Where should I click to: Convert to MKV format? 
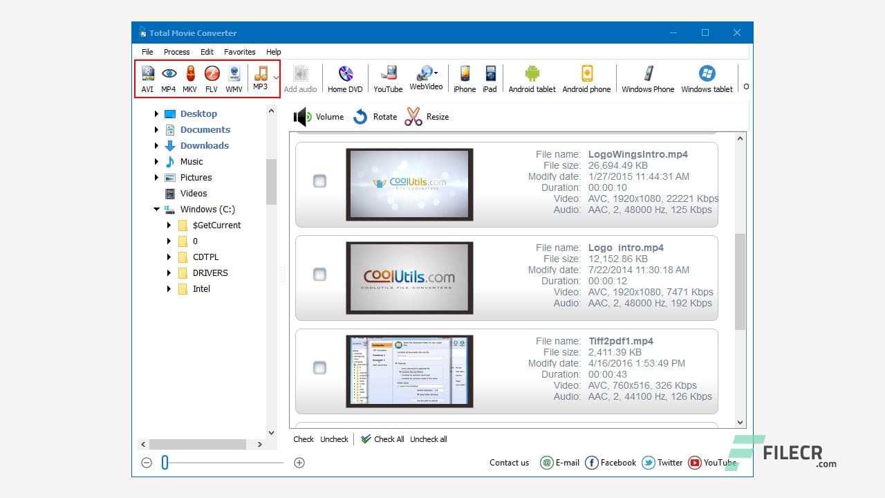click(189, 77)
